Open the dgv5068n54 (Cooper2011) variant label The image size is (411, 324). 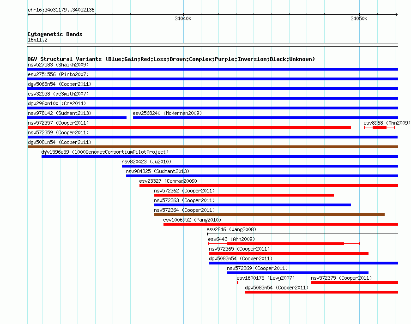pyautogui.click(x=60, y=84)
